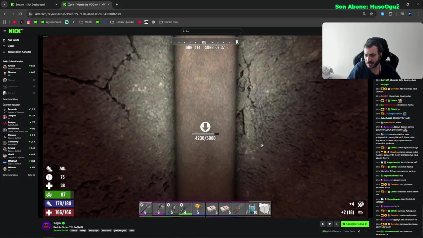423x238 pixels.
Task: Select the Müslüman tag chip
Action: coord(106,230)
